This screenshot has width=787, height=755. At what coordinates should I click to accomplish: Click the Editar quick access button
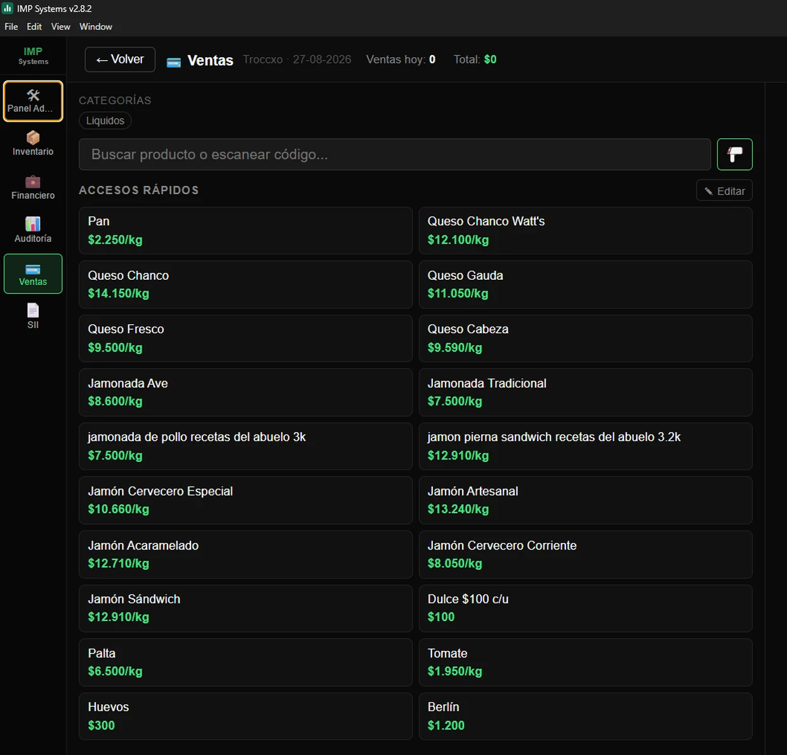[724, 191]
